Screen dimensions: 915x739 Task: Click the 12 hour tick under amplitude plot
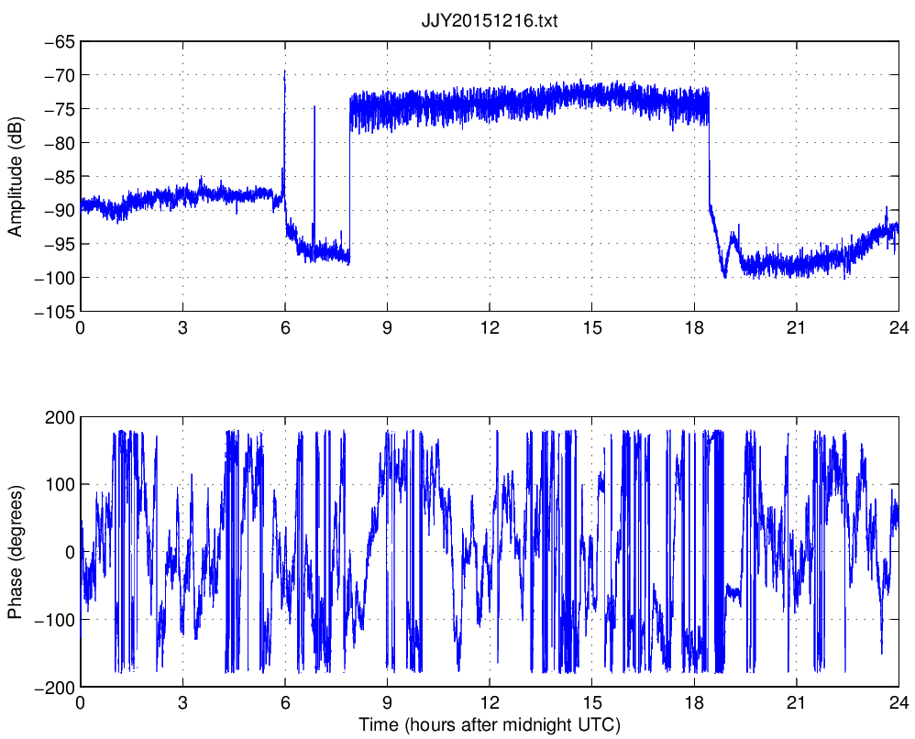point(490,327)
